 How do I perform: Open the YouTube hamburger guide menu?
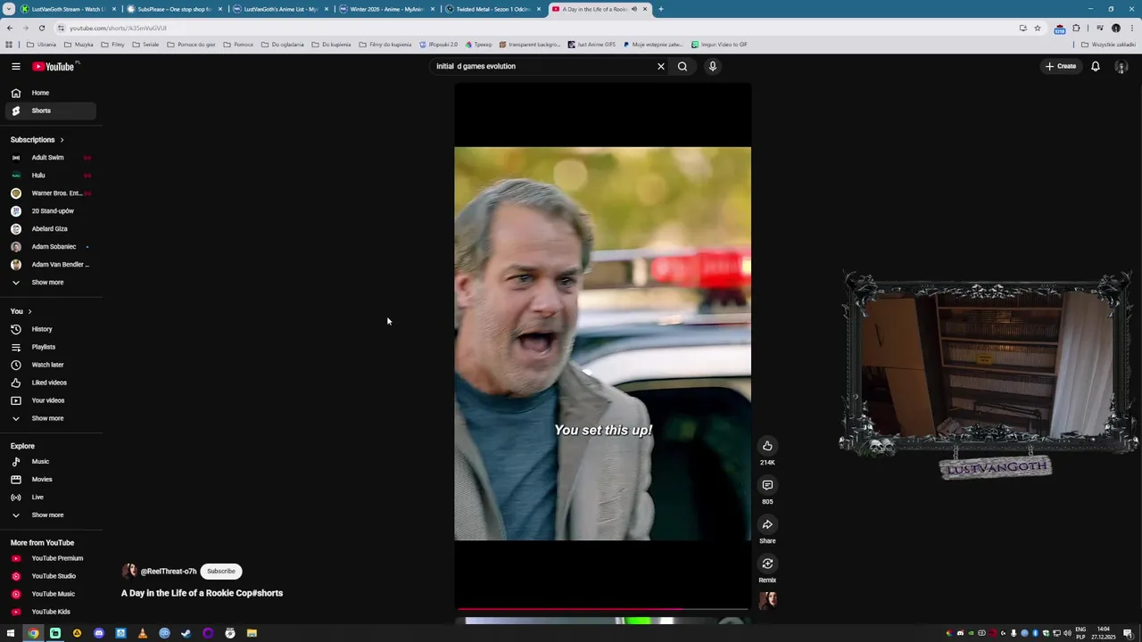[x=16, y=66]
